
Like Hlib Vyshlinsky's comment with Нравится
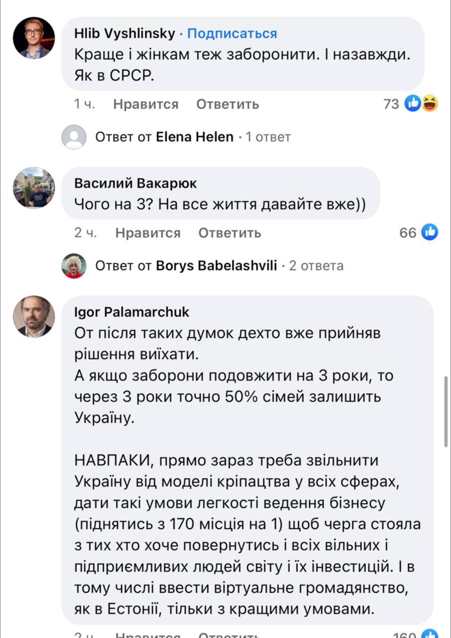[145, 104]
